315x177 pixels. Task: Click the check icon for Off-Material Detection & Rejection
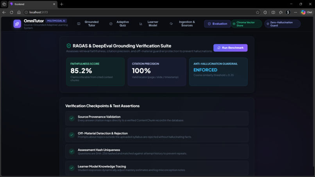coord(72,135)
